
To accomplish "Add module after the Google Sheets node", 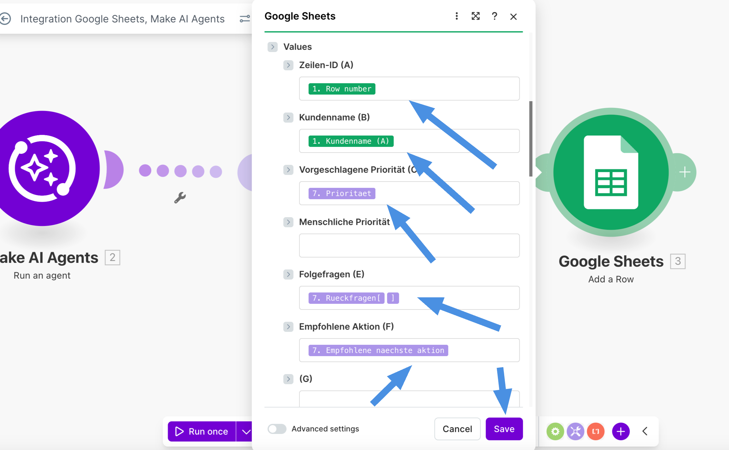I will click(x=685, y=172).
